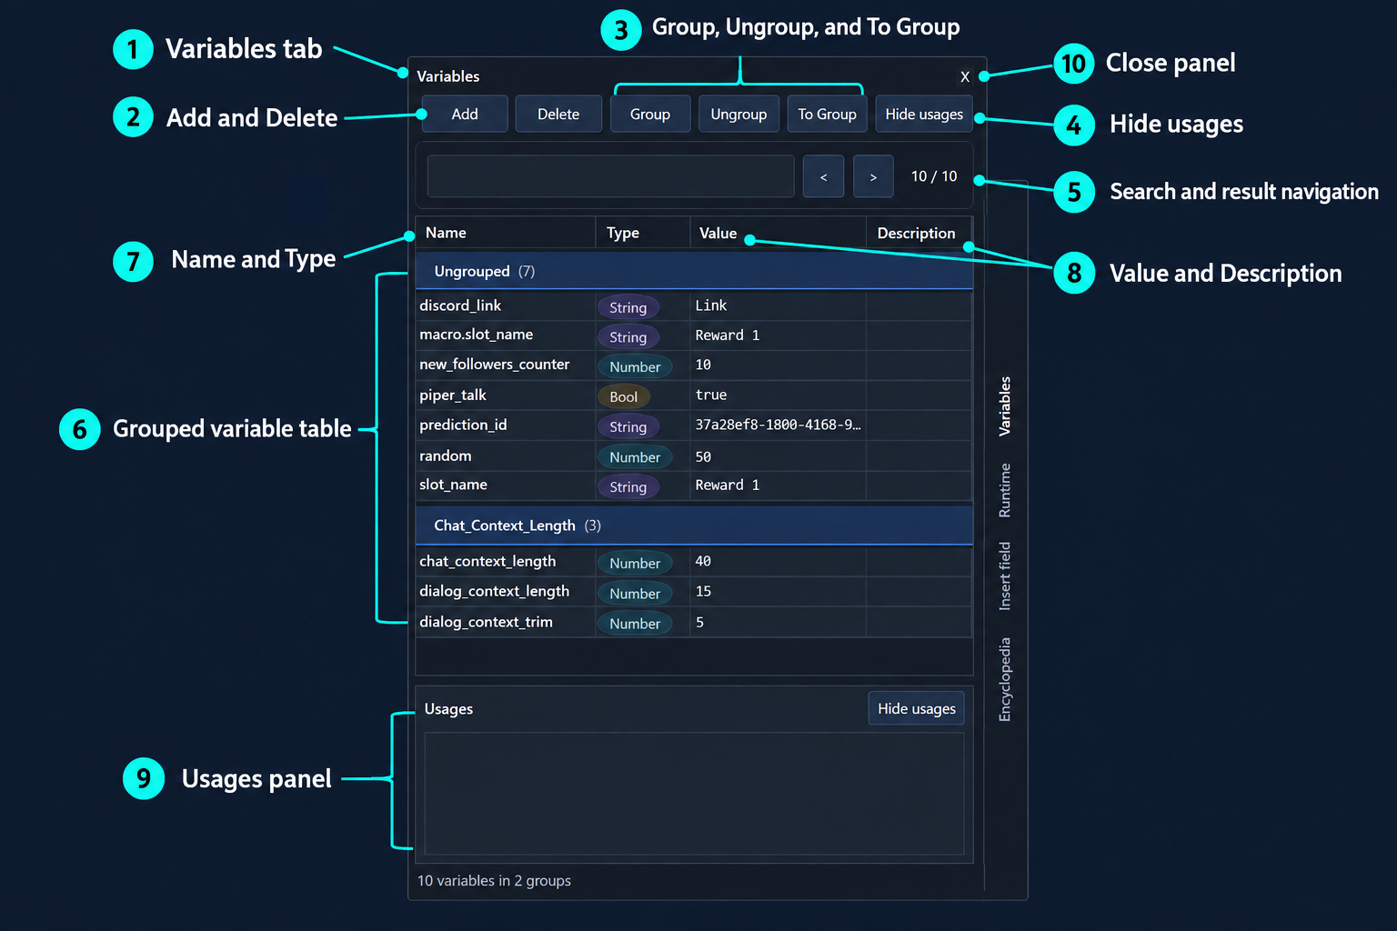This screenshot has height=931, width=1397.
Task: Select the prediction_id variable
Action: pos(694,425)
